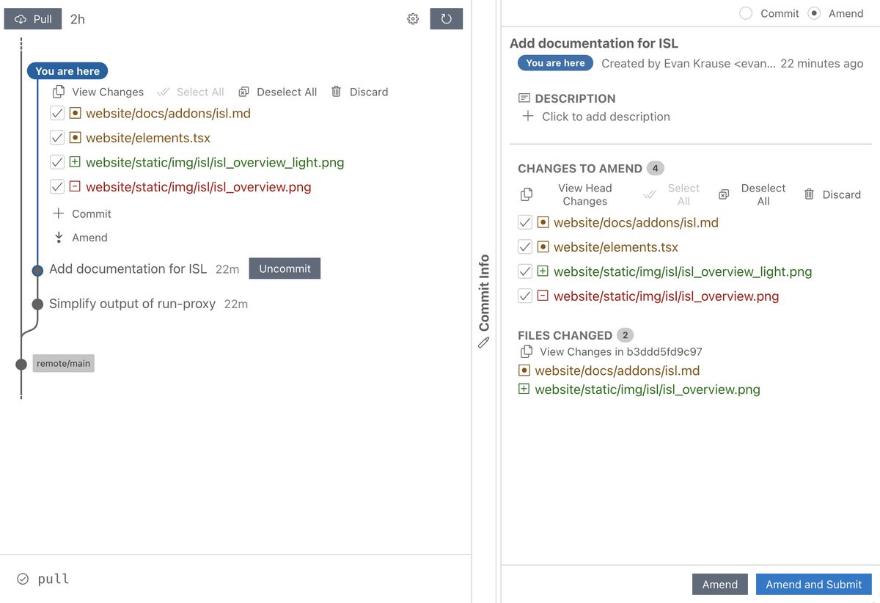
Task: Uncheck website/docs/addons/isl.md in left tree
Action: point(57,114)
